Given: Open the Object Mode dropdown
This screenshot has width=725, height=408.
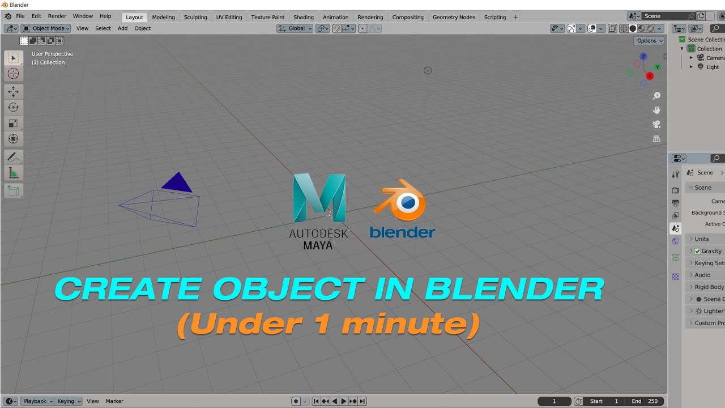Looking at the screenshot, I should pyautogui.click(x=46, y=28).
